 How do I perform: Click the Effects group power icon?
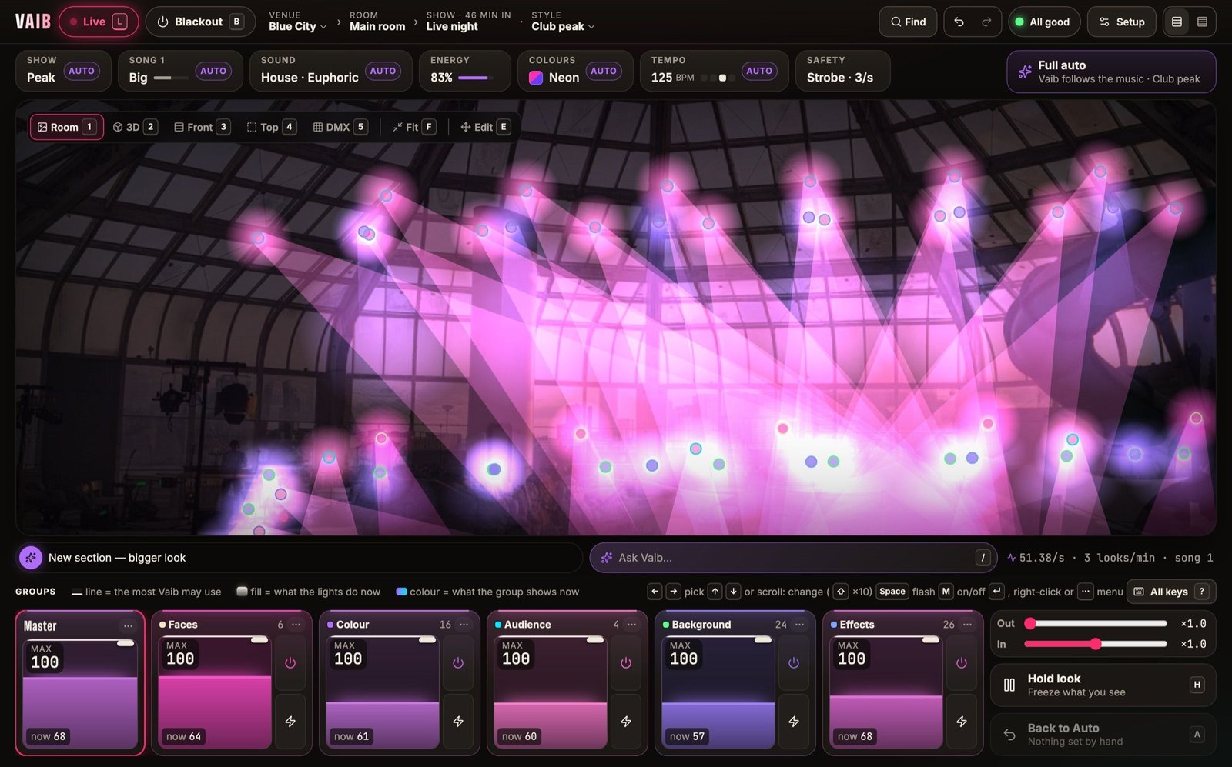click(x=962, y=662)
